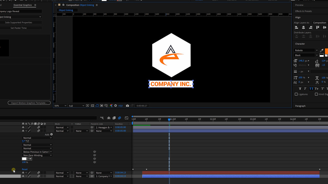This screenshot has height=184, width=328.
Task: Open the 50% zoom level dropdown
Action: coord(60,106)
